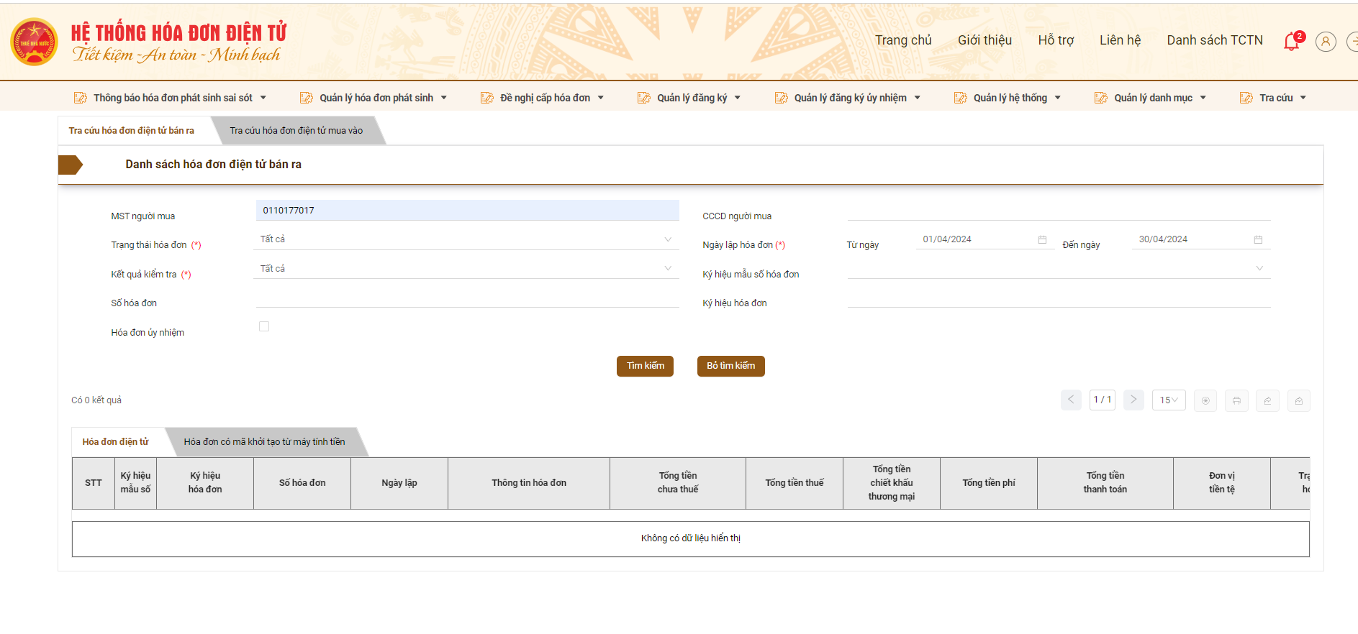Viewport: 1358px width, 634px height.
Task: Switch to Tra cứu hóa đơn điện tử mua vào tab
Action: (296, 131)
